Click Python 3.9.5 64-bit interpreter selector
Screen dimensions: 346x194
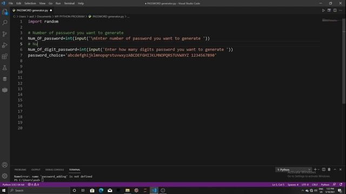tap(14, 184)
